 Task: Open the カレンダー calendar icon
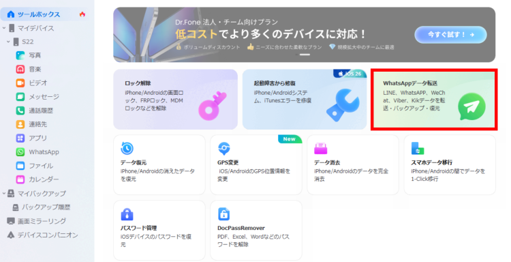[20, 179]
